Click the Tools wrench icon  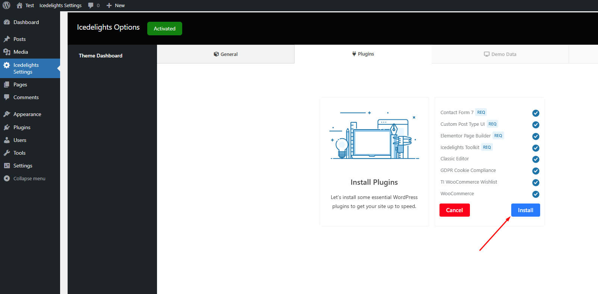[x=7, y=153]
